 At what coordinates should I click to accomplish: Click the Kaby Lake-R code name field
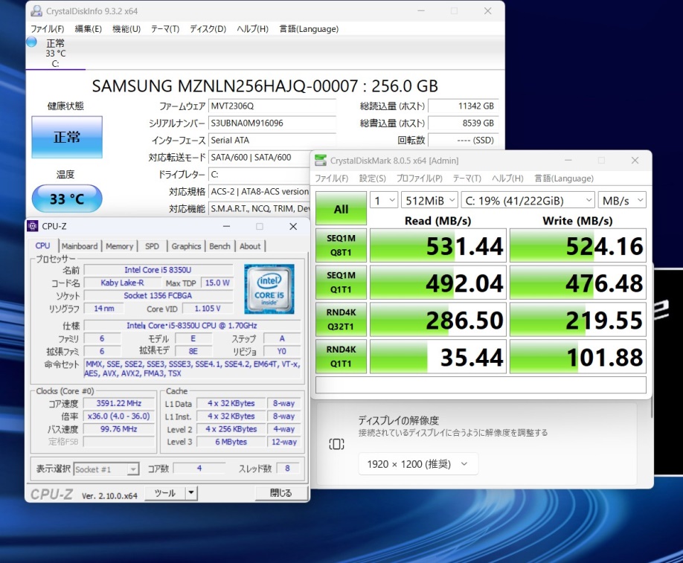[x=123, y=283]
